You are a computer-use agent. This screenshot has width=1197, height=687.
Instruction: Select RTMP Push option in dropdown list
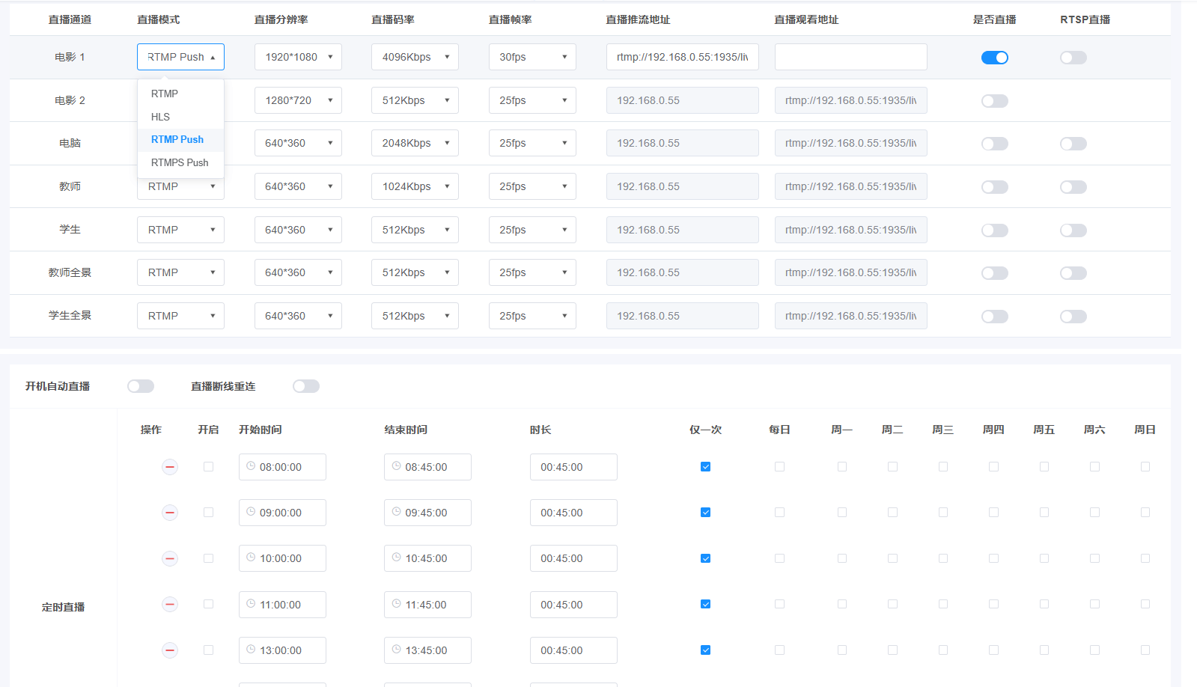(180, 139)
